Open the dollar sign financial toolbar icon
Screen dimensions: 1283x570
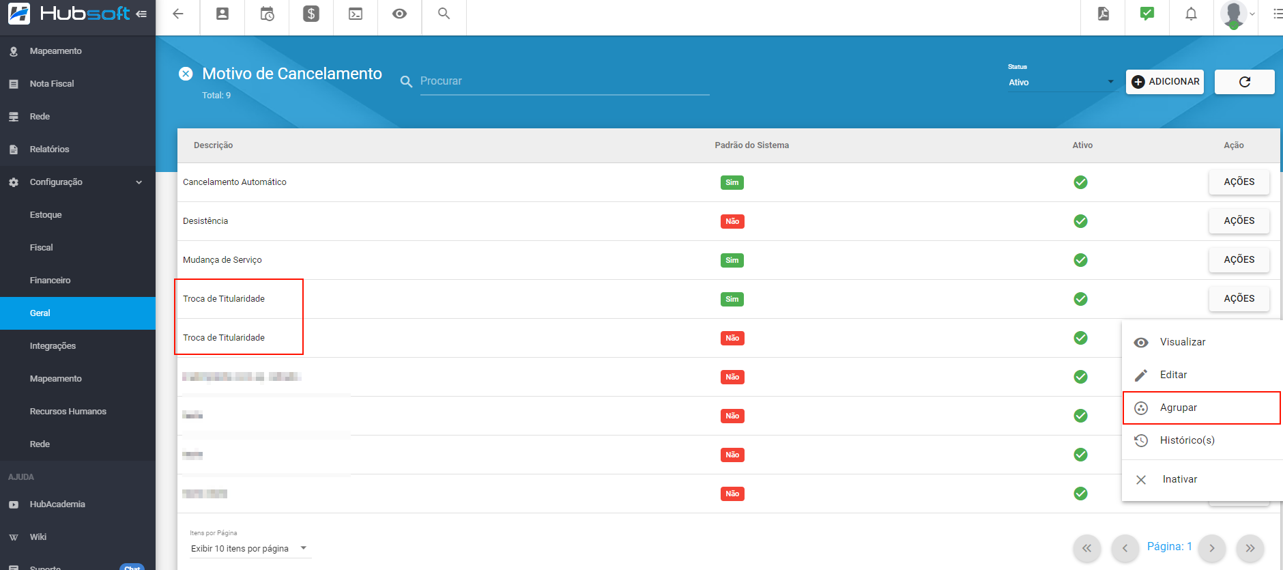click(x=311, y=14)
